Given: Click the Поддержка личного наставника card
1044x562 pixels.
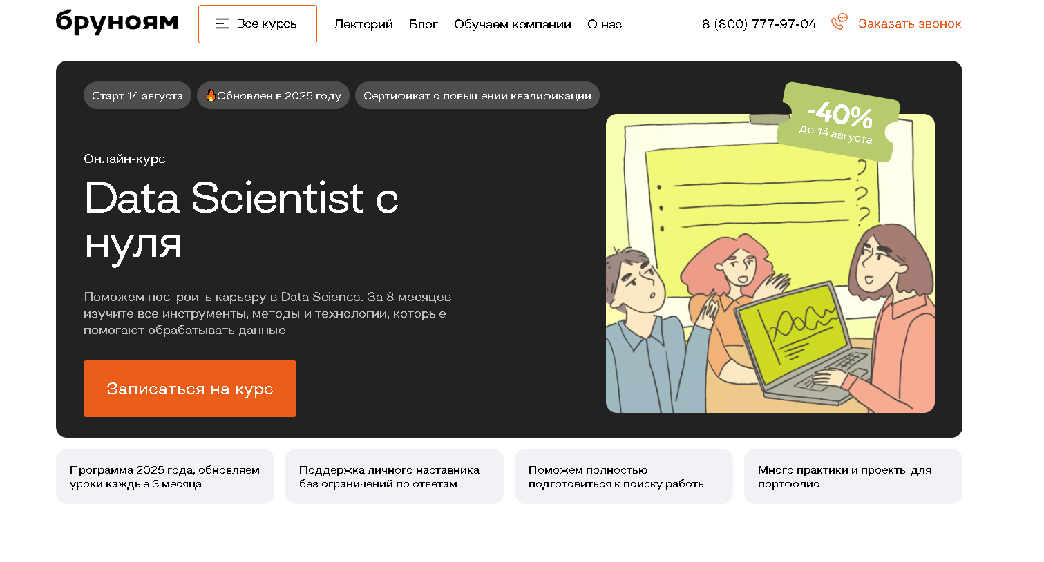Looking at the screenshot, I should click(395, 476).
